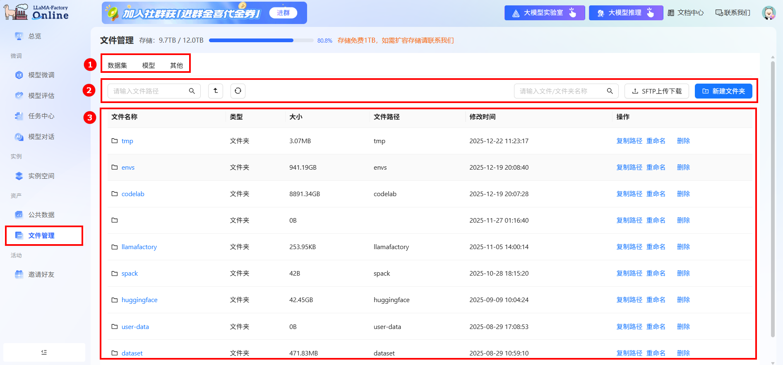Click 联系我们 in the header
This screenshot has height=365, width=783.
point(733,13)
